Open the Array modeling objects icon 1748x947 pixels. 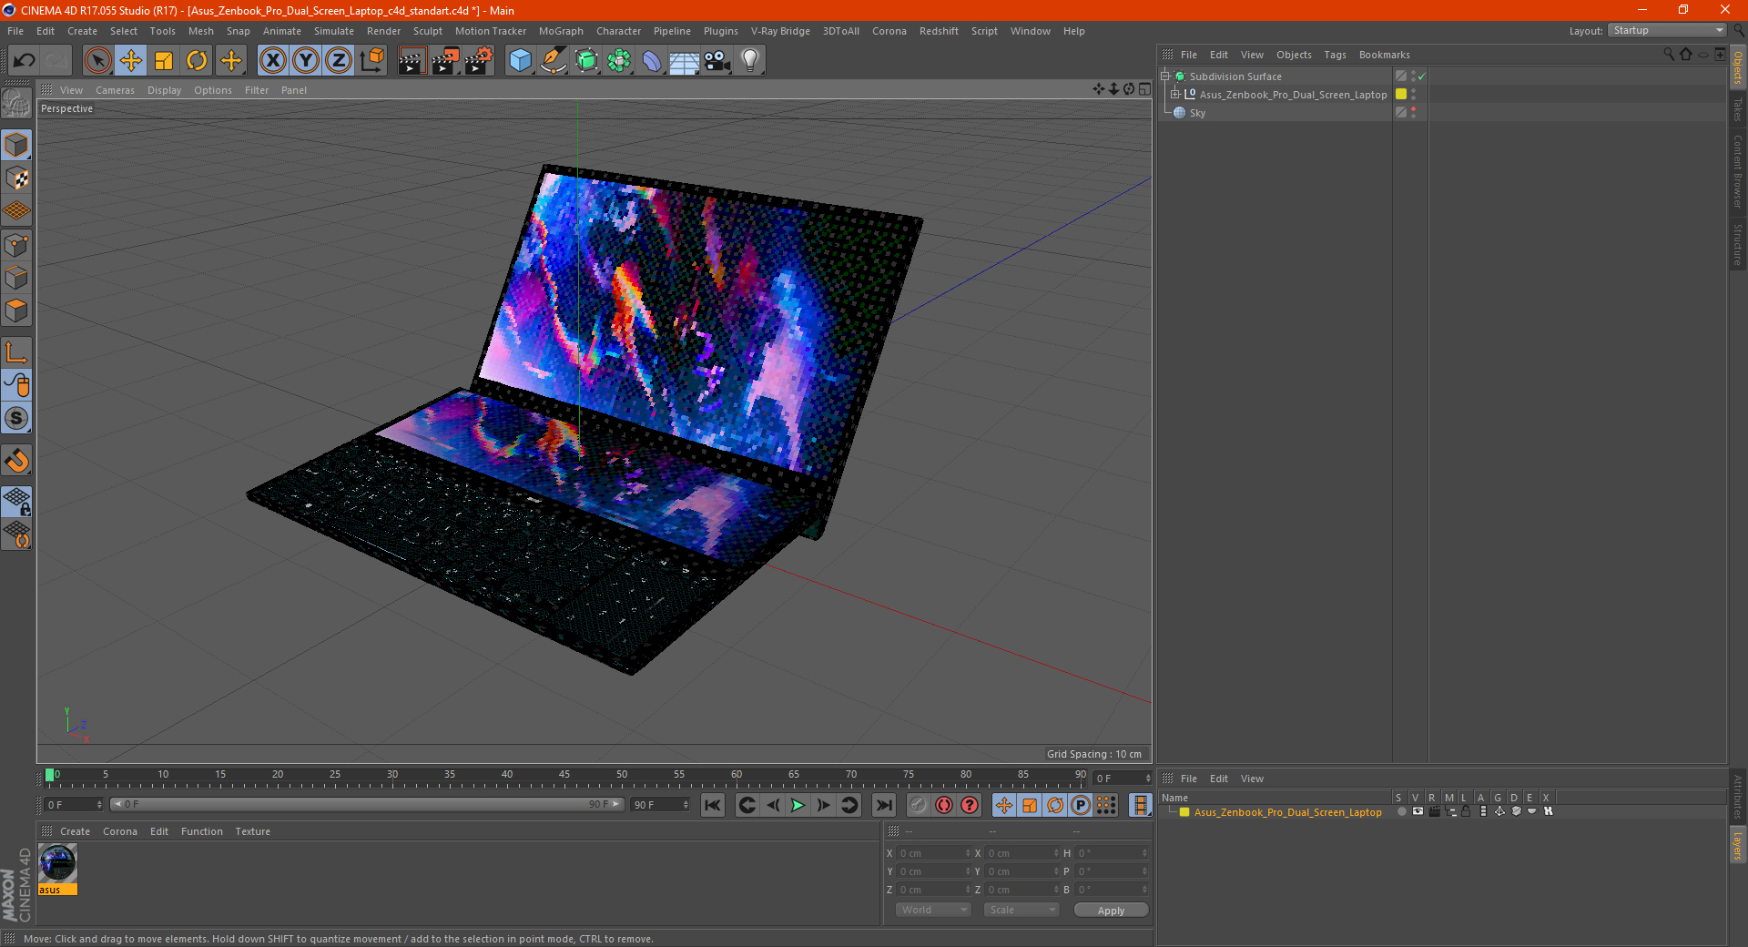pyautogui.click(x=620, y=61)
